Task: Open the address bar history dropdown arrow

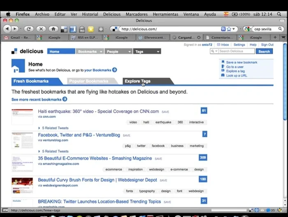Action: point(234,29)
